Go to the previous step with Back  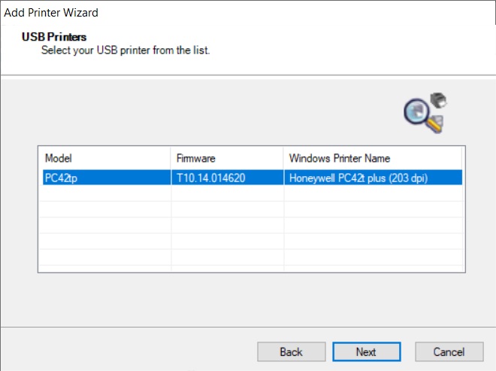(291, 351)
